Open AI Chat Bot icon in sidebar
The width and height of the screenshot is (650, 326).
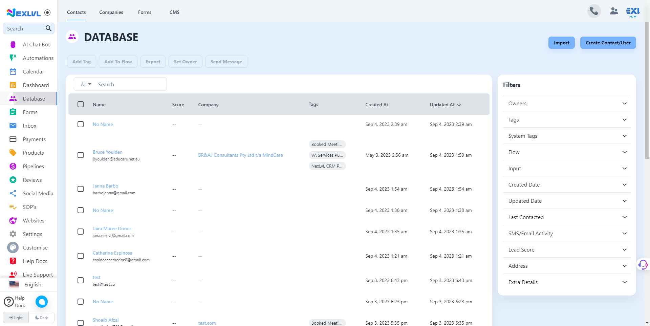(x=13, y=44)
